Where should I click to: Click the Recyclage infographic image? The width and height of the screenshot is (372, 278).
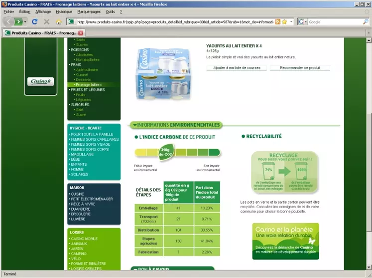(284, 172)
